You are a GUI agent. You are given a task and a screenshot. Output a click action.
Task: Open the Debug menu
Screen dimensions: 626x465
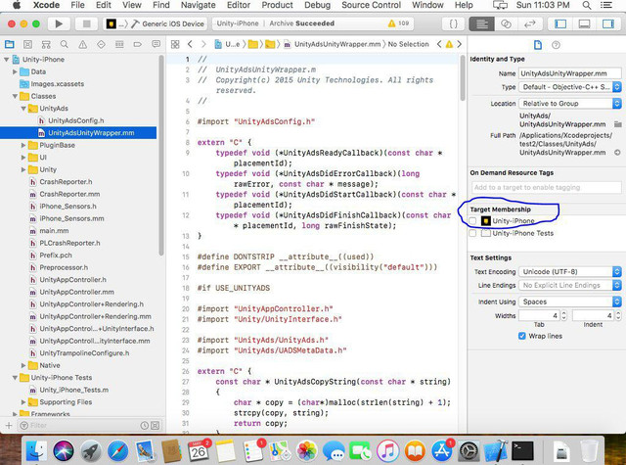pos(317,5)
